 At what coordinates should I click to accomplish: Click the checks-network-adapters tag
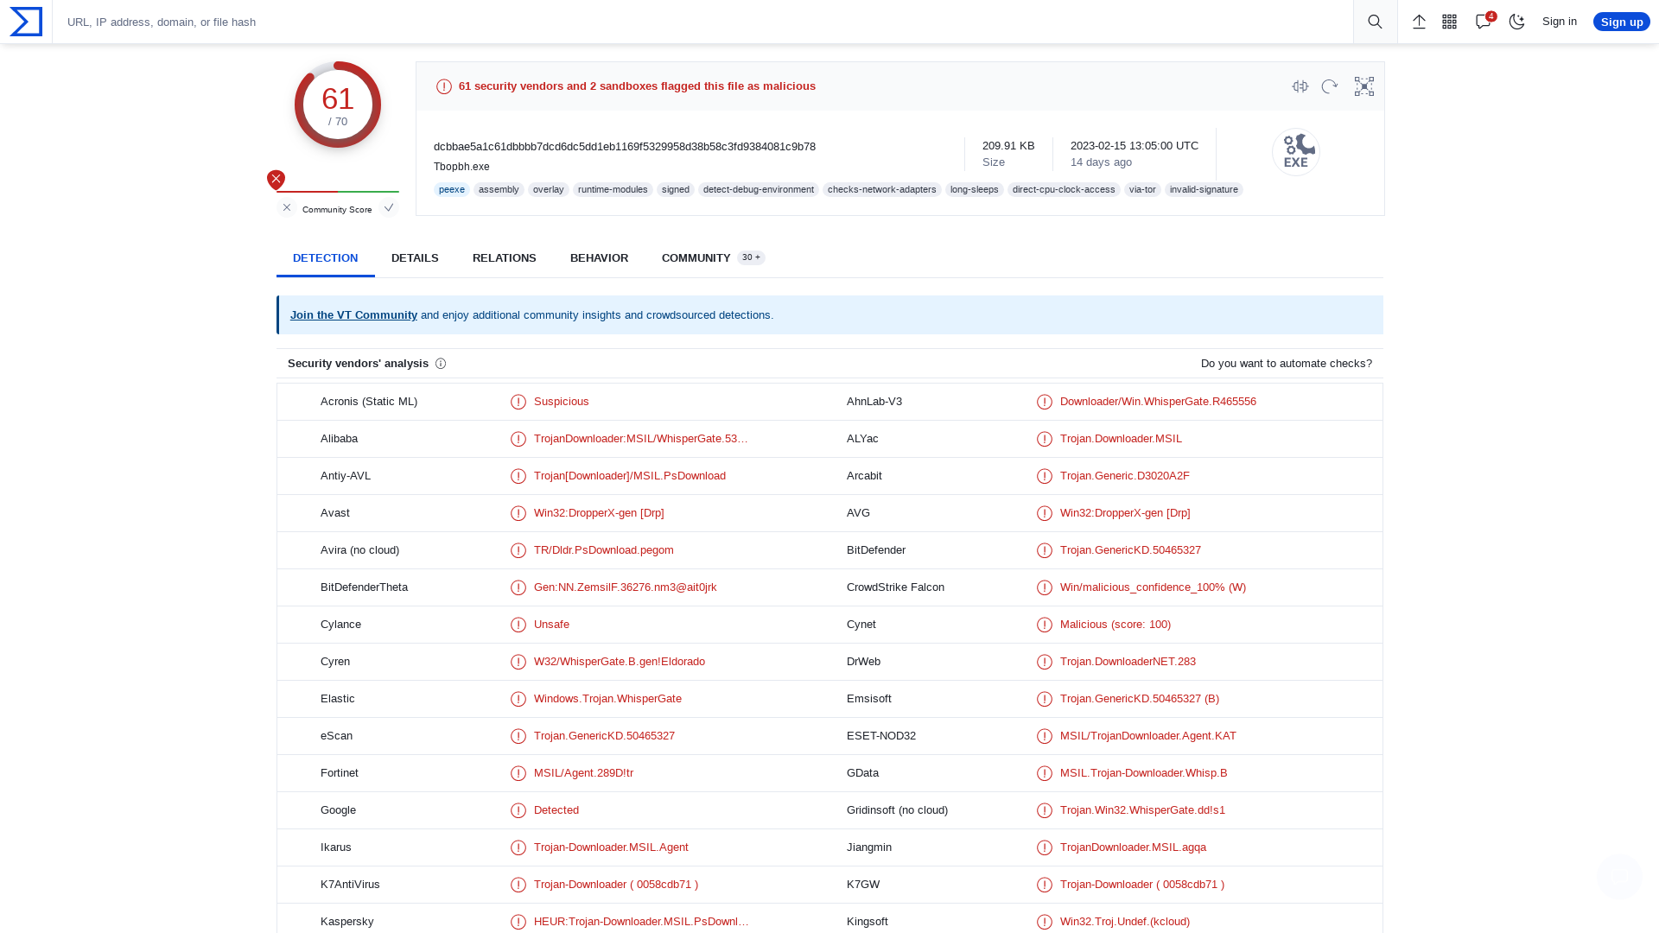881,189
